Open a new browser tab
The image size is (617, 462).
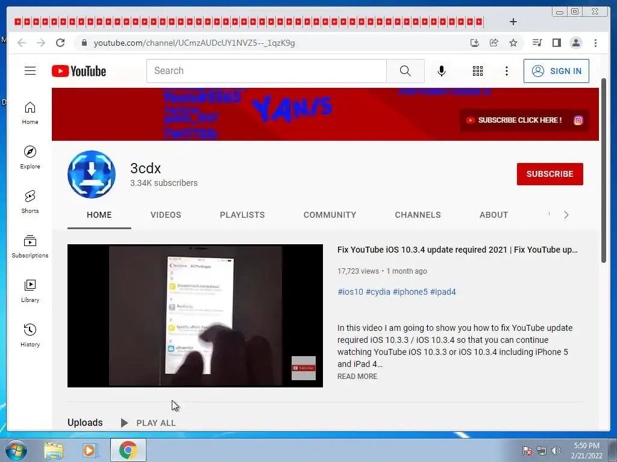[x=513, y=22]
